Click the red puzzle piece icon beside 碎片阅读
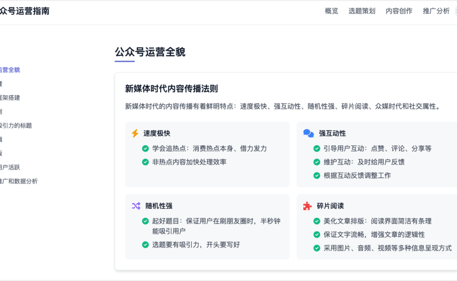 point(307,206)
